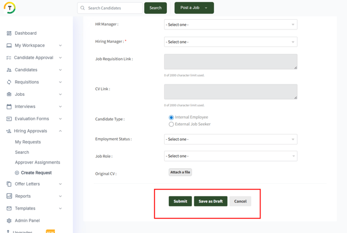Click the Dashboard icon in sidebar

(9, 33)
